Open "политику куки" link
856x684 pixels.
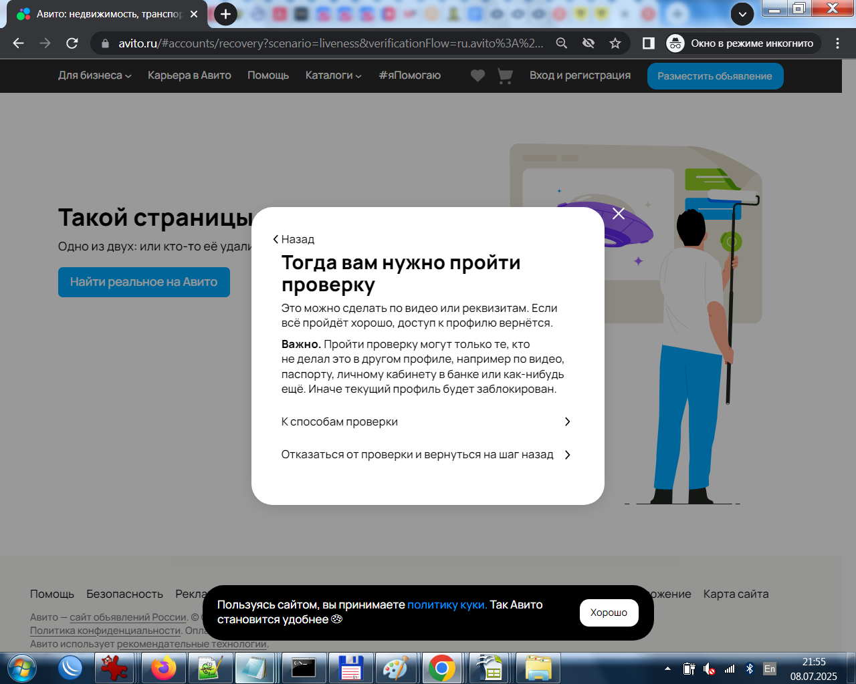click(447, 605)
